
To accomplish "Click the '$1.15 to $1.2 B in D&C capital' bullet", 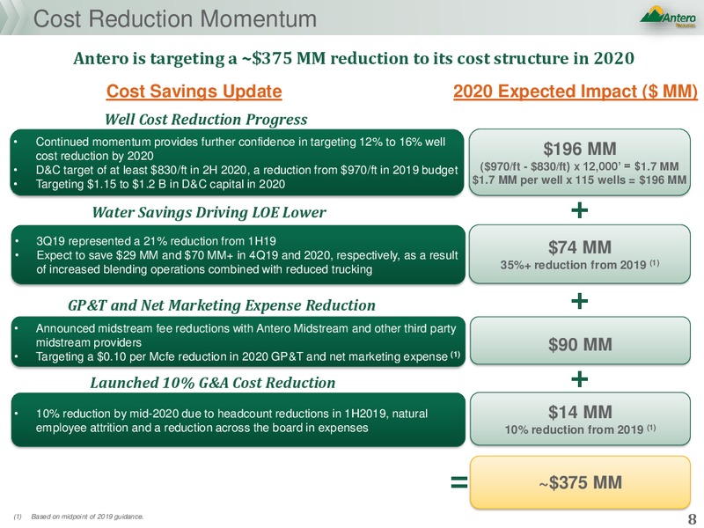I will pos(160,184).
